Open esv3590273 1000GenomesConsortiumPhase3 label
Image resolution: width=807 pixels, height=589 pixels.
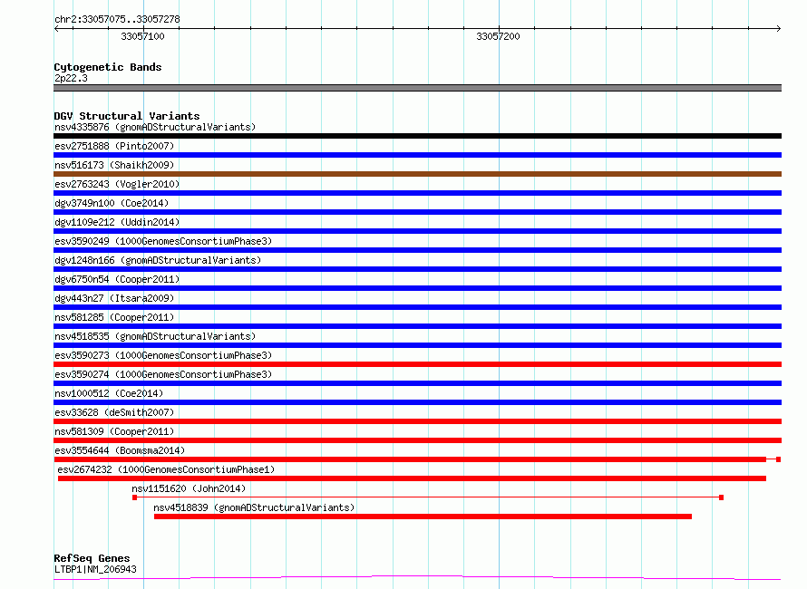tap(163, 355)
